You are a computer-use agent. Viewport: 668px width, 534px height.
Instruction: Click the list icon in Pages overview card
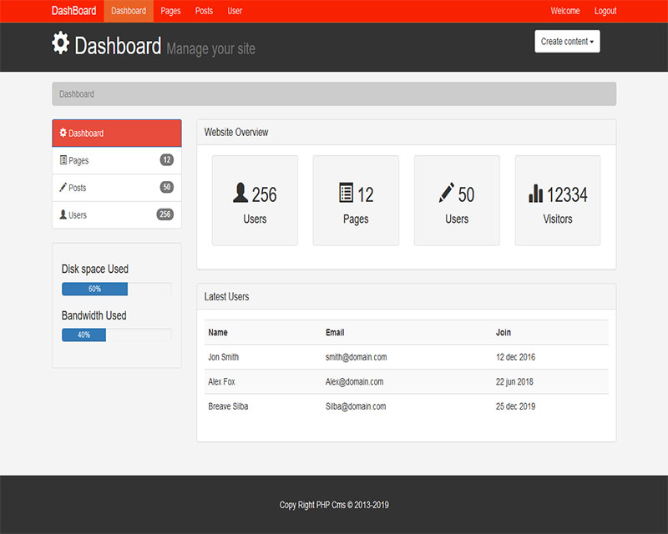click(346, 193)
